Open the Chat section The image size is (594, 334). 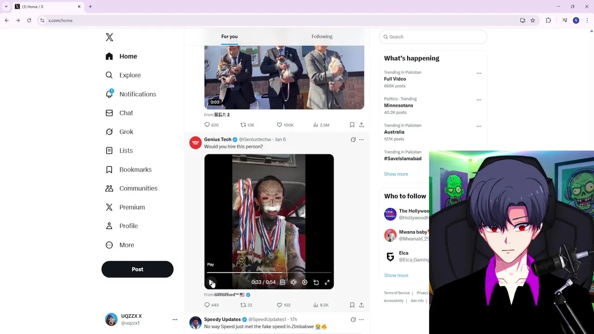click(119, 113)
